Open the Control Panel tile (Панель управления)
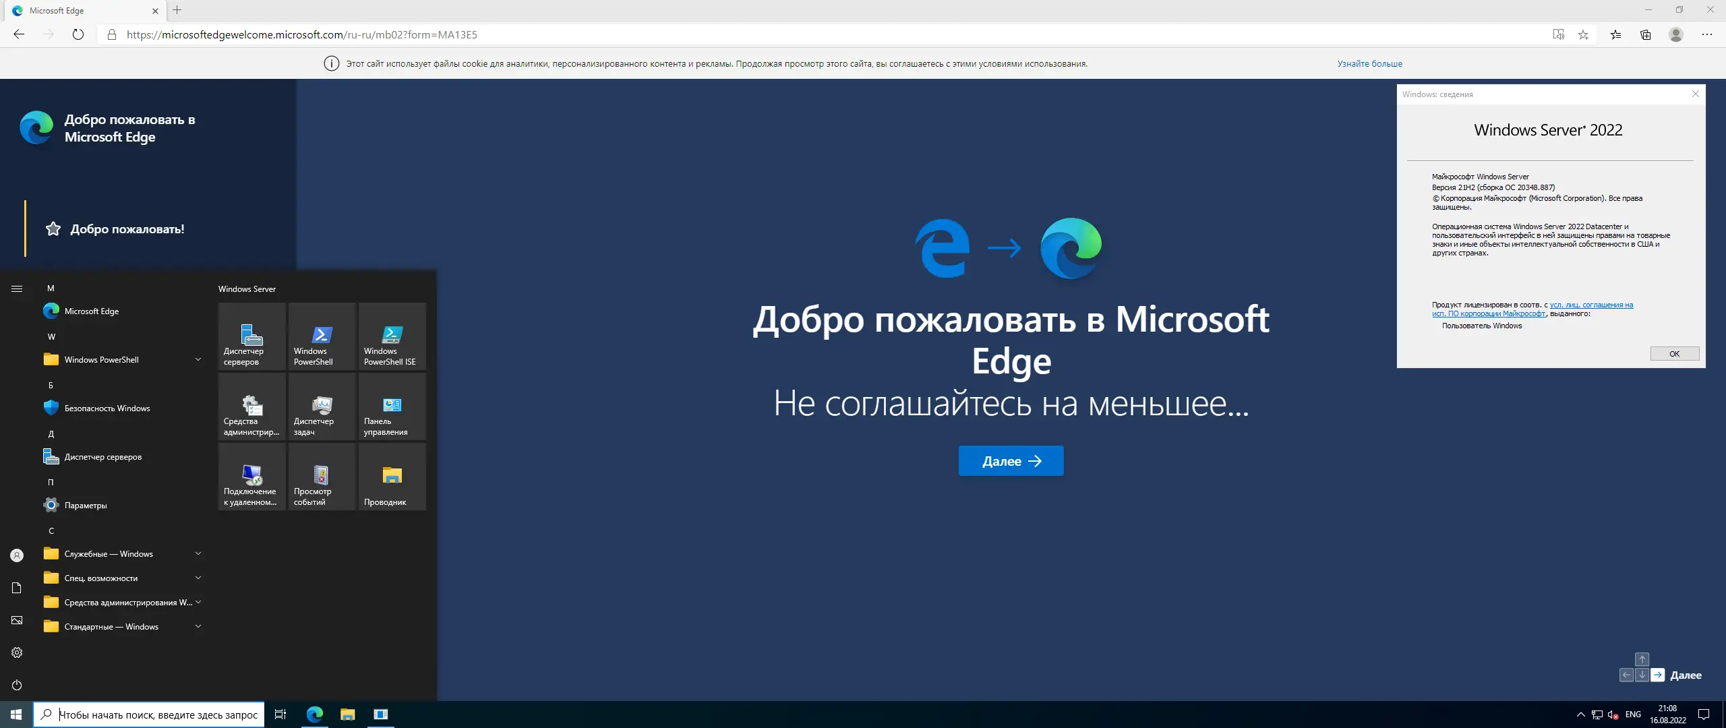 [392, 406]
